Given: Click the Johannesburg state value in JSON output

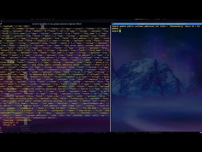Looking at the screenshot, I should point(27,108).
